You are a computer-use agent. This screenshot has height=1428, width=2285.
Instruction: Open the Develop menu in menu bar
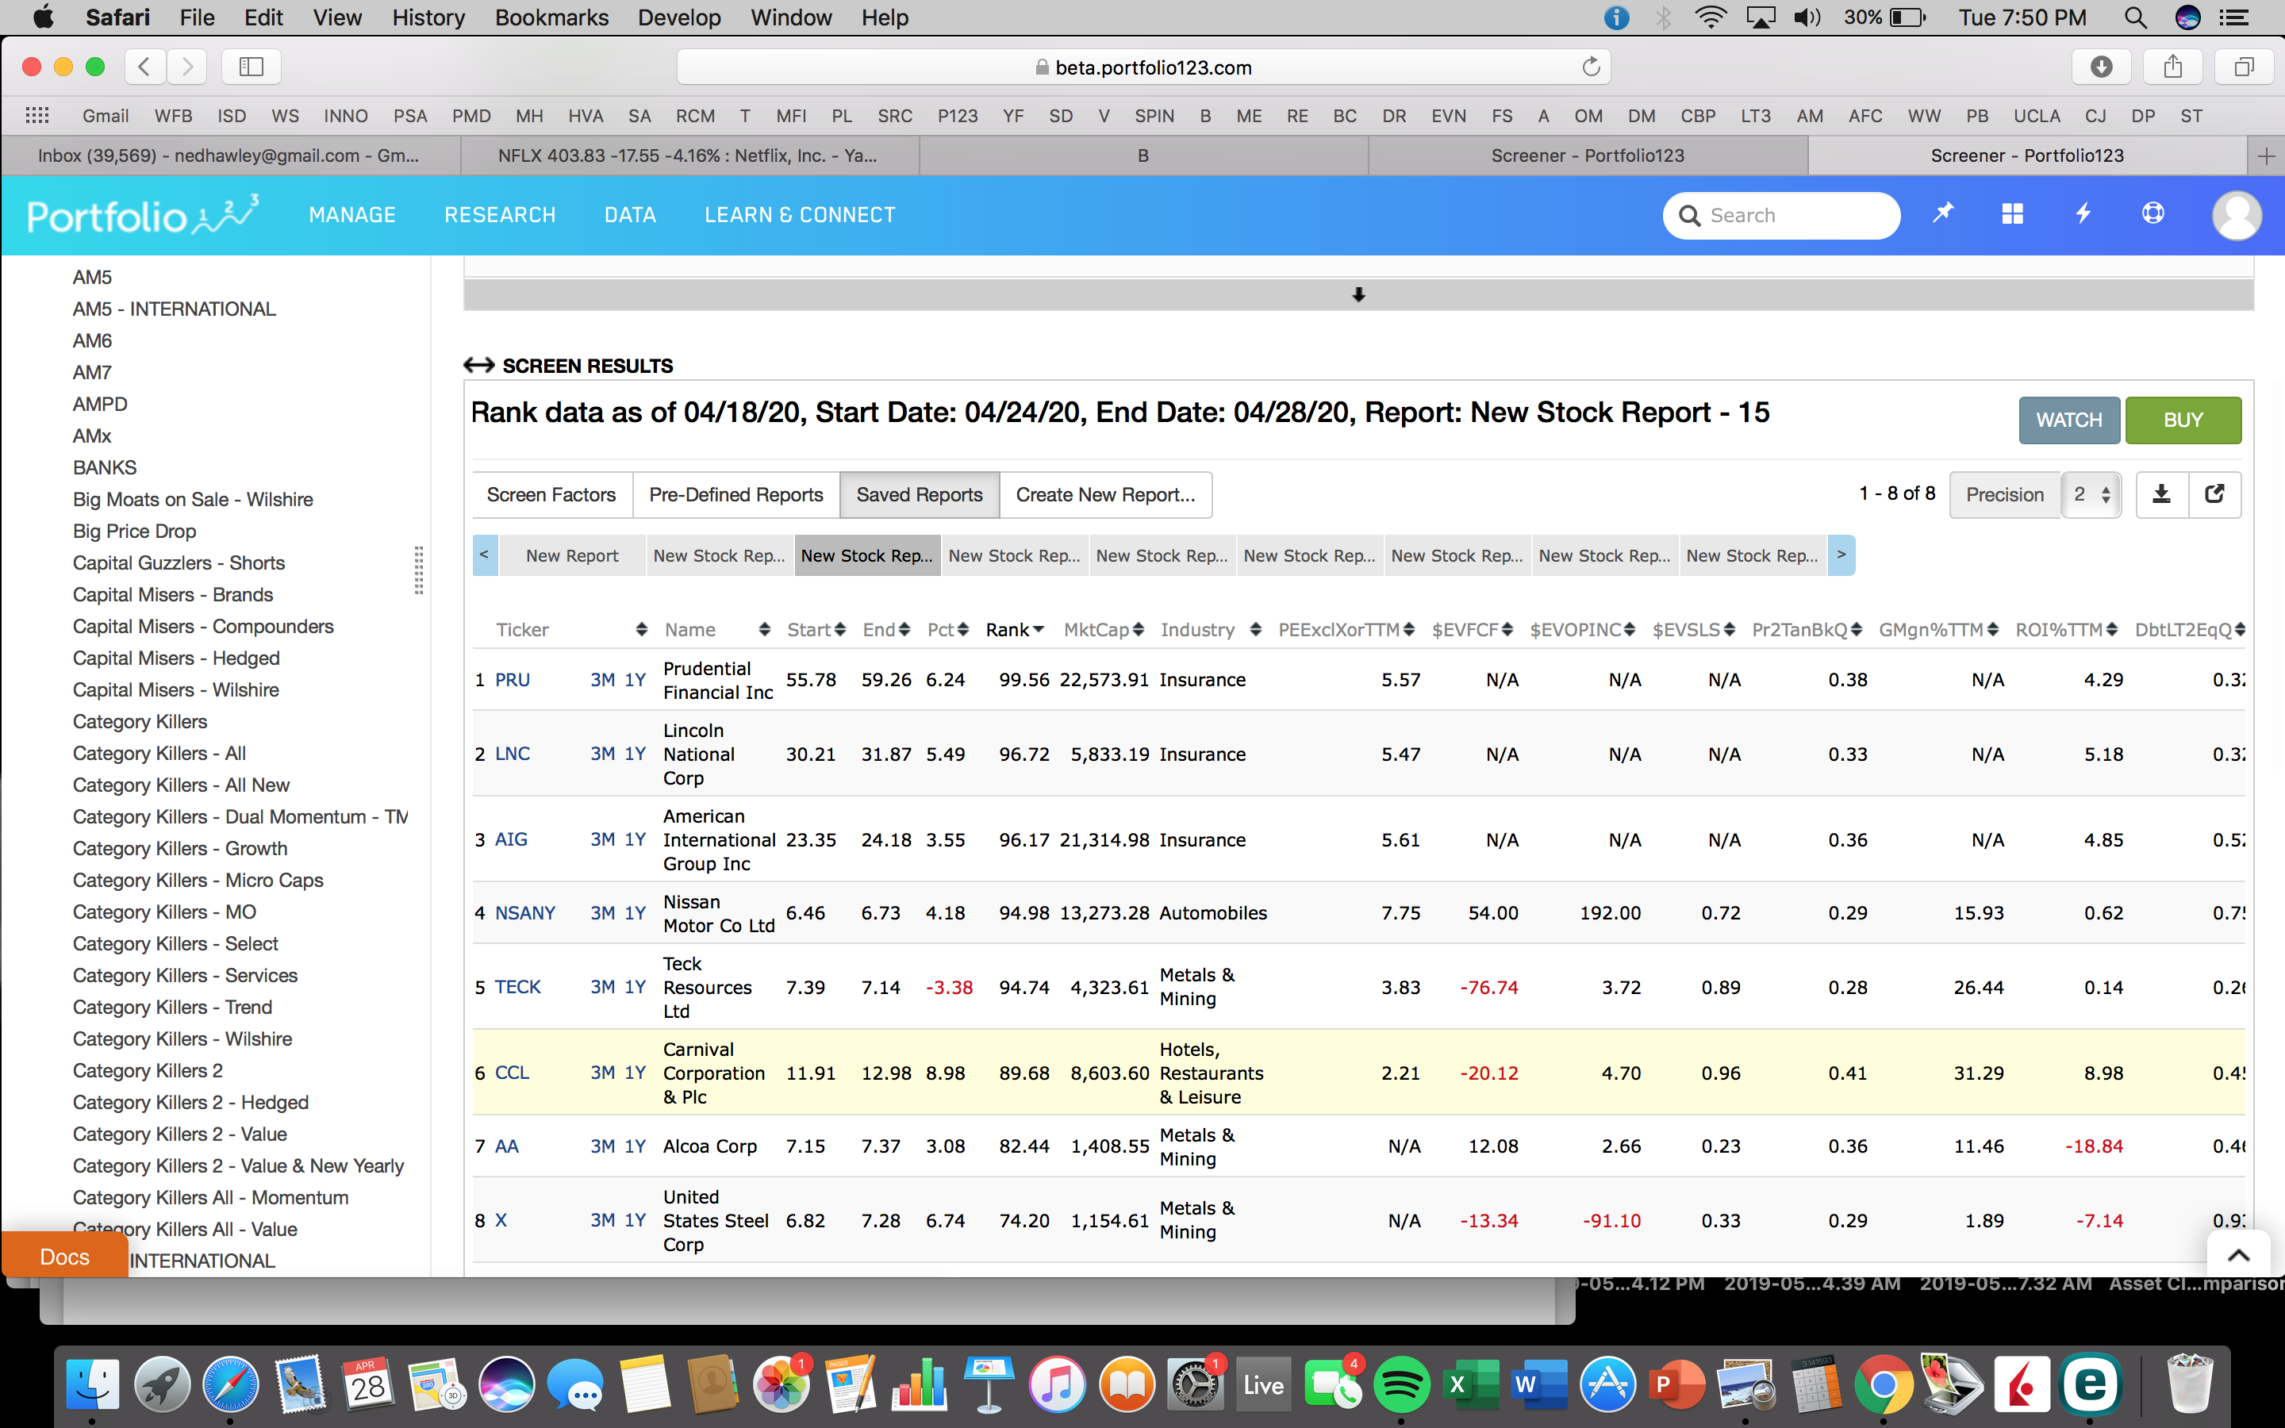679,17
